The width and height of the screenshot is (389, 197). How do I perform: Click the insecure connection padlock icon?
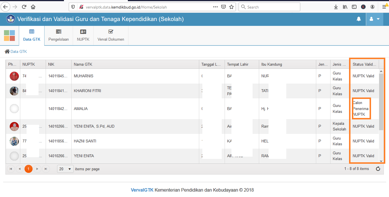[x=81, y=7]
